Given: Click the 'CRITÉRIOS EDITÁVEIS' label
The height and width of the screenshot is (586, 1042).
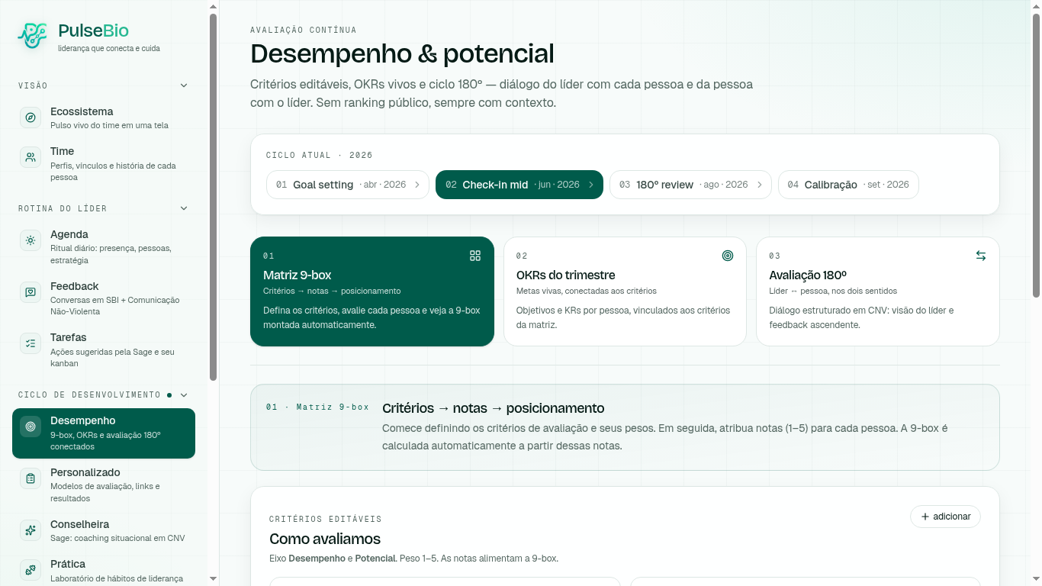Looking at the screenshot, I should [x=326, y=519].
